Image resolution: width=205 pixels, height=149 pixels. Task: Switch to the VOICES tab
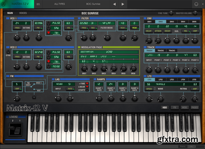pos(23,13)
